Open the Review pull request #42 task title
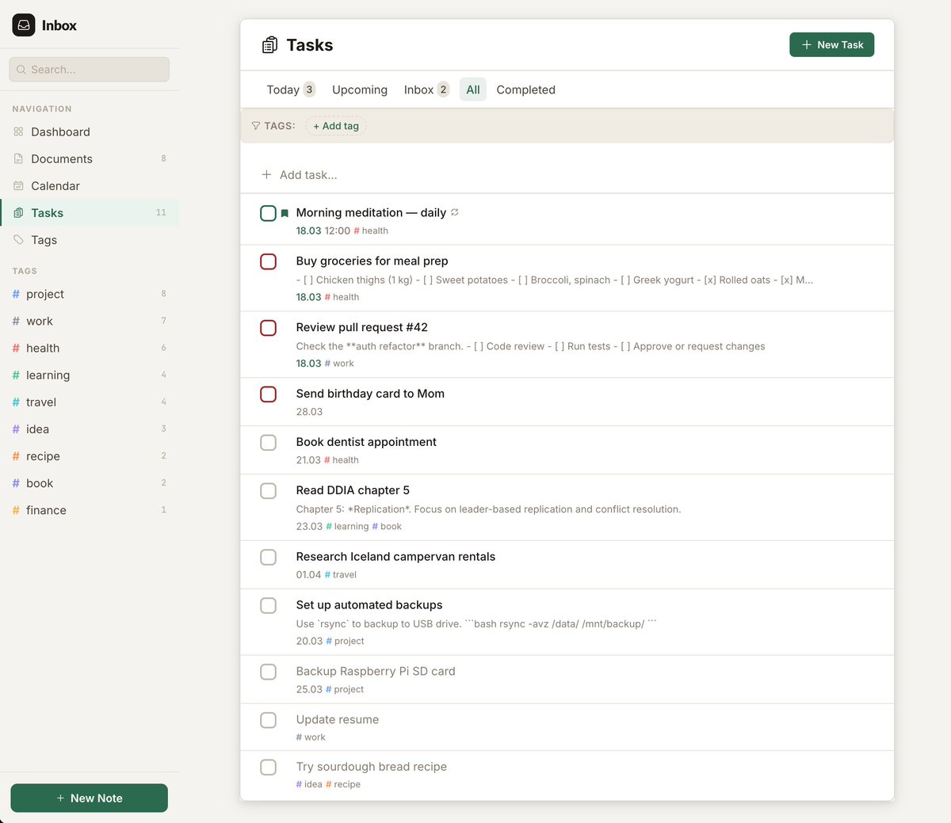This screenshot has width=951, height=823. click(x=362, y=327)
